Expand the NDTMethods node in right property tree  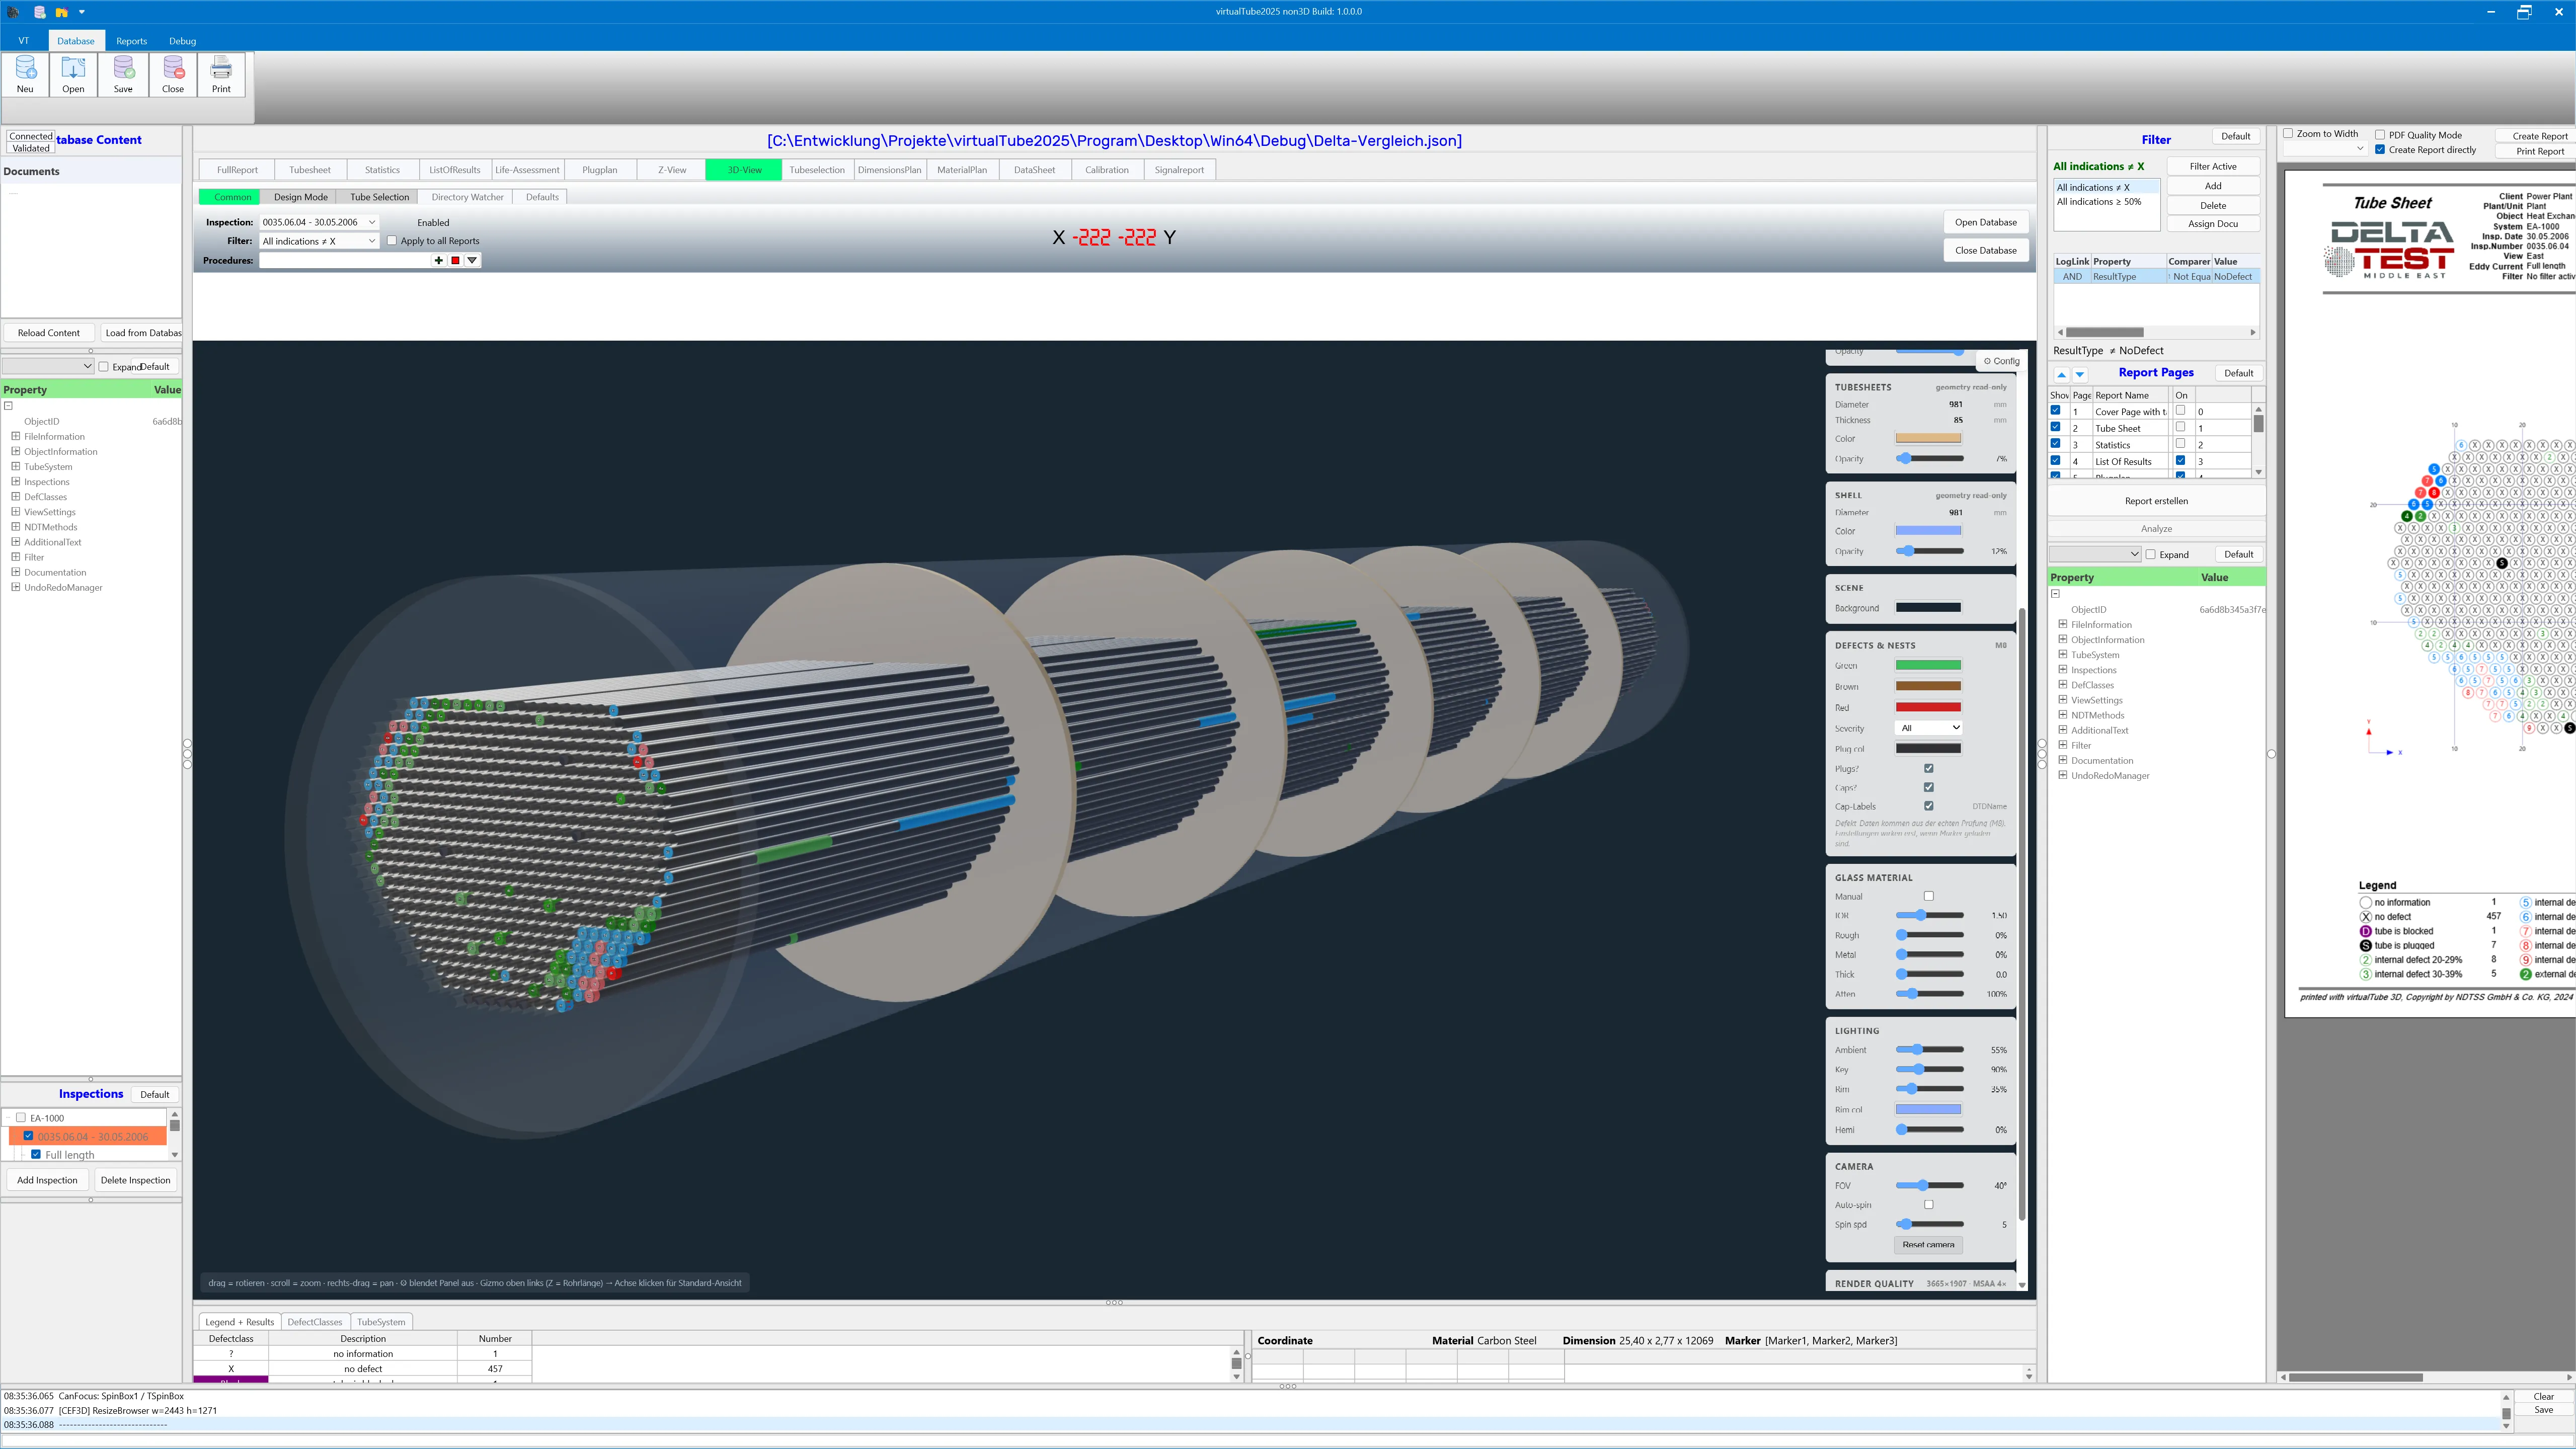(2062, 714)
